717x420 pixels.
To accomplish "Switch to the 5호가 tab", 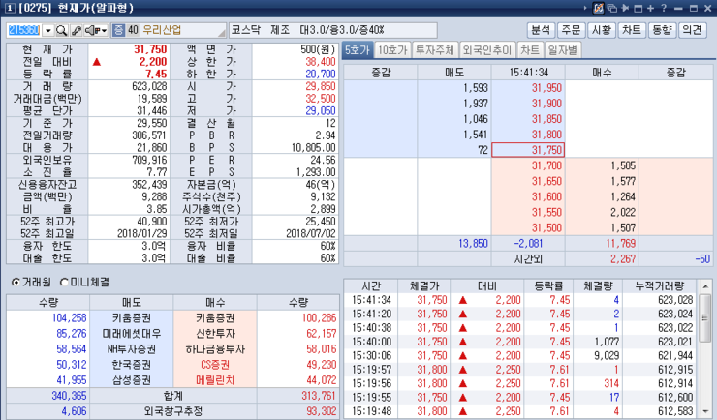I will [358, 49].
